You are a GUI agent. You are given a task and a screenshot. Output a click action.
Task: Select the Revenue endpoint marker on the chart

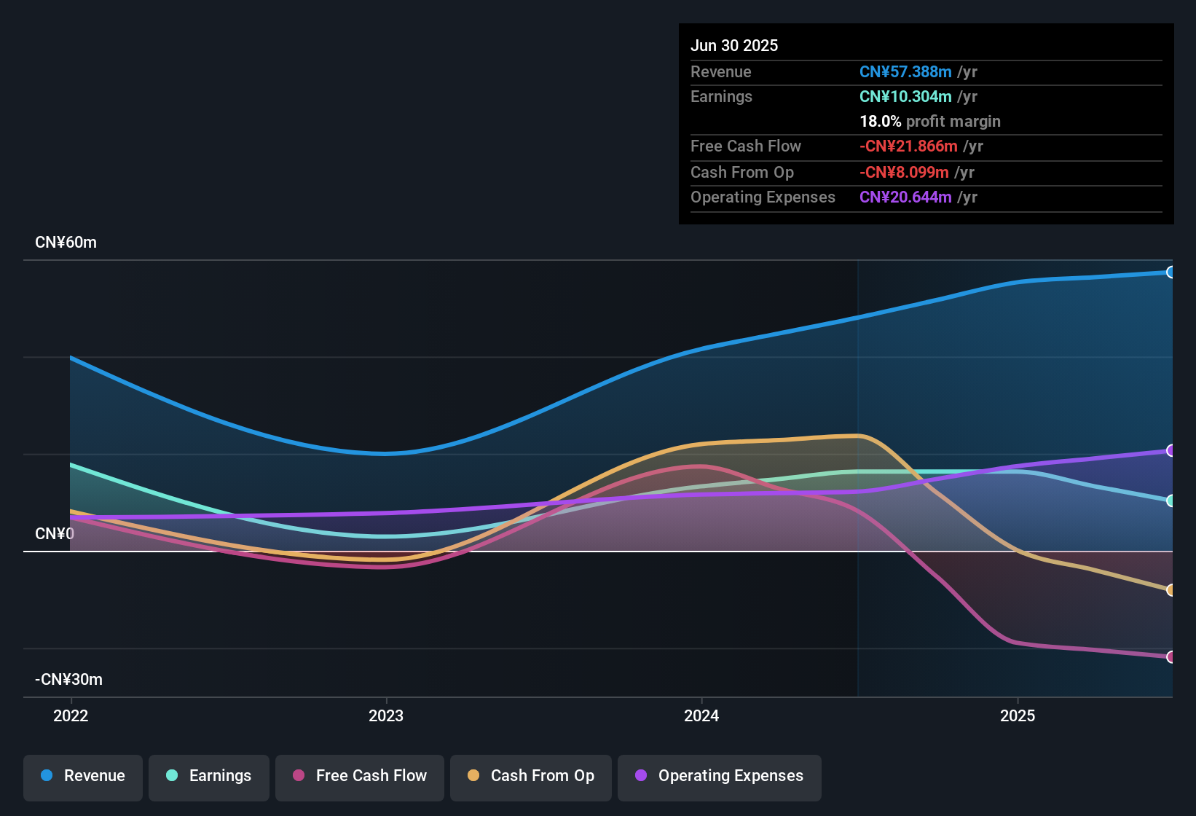tap(1171, 272)
